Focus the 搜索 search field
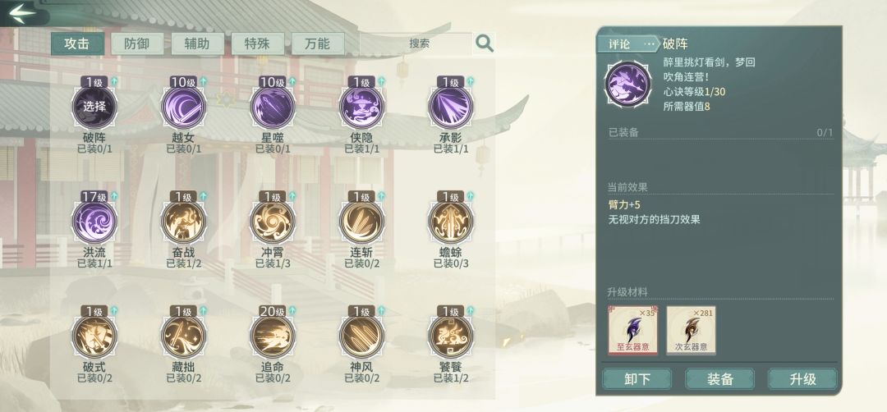The image size is (887, 412). pyautogui.click(x=419, y=43)
